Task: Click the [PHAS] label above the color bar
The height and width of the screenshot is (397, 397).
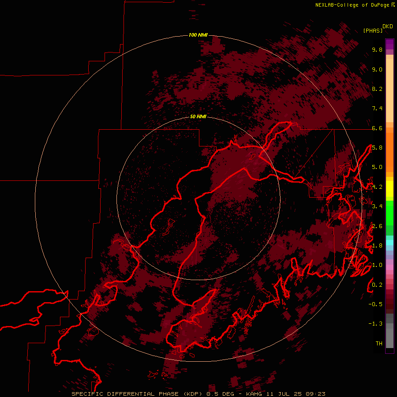Action: (373, 30)
